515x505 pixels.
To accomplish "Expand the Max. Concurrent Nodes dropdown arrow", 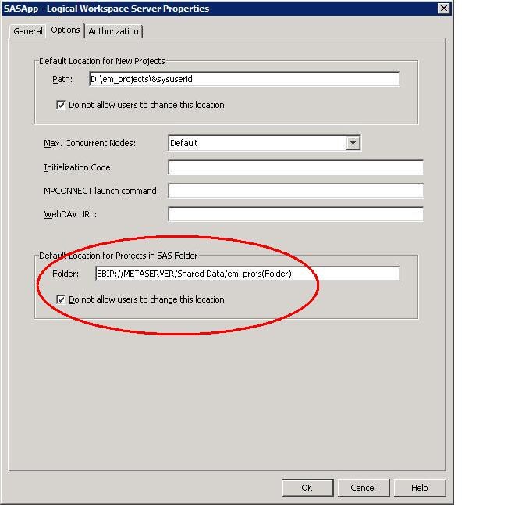I will (x=353, y=143).
